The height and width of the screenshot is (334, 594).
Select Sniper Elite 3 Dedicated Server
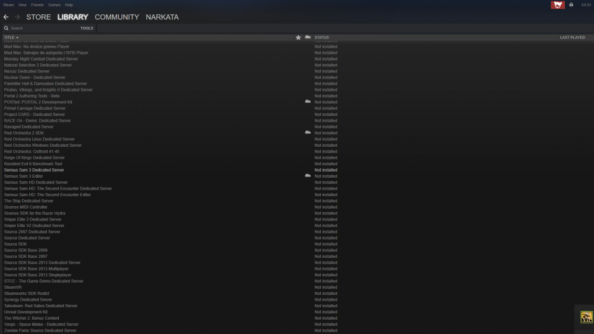coord(33,219)
